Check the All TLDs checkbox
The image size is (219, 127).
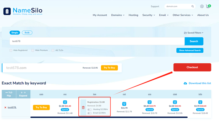53,50
